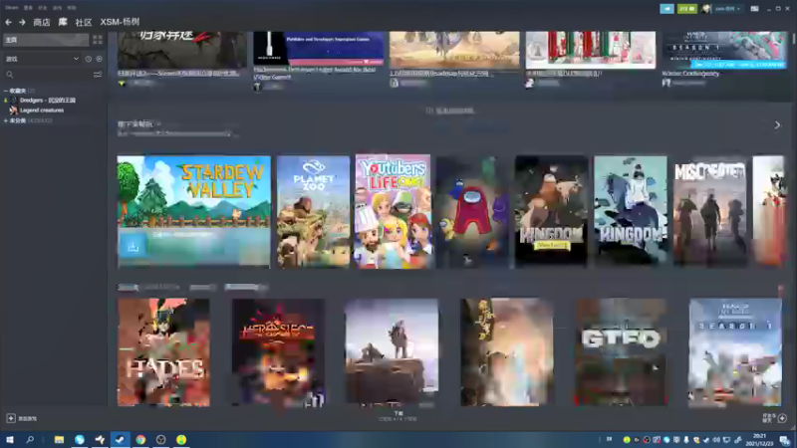Expand the 未分类 category
This screenshot has height=448, width=797.
(6, 120)
